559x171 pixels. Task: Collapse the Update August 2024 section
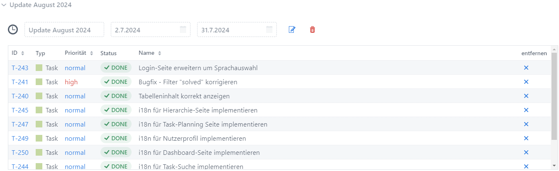(x=4, y=5)
